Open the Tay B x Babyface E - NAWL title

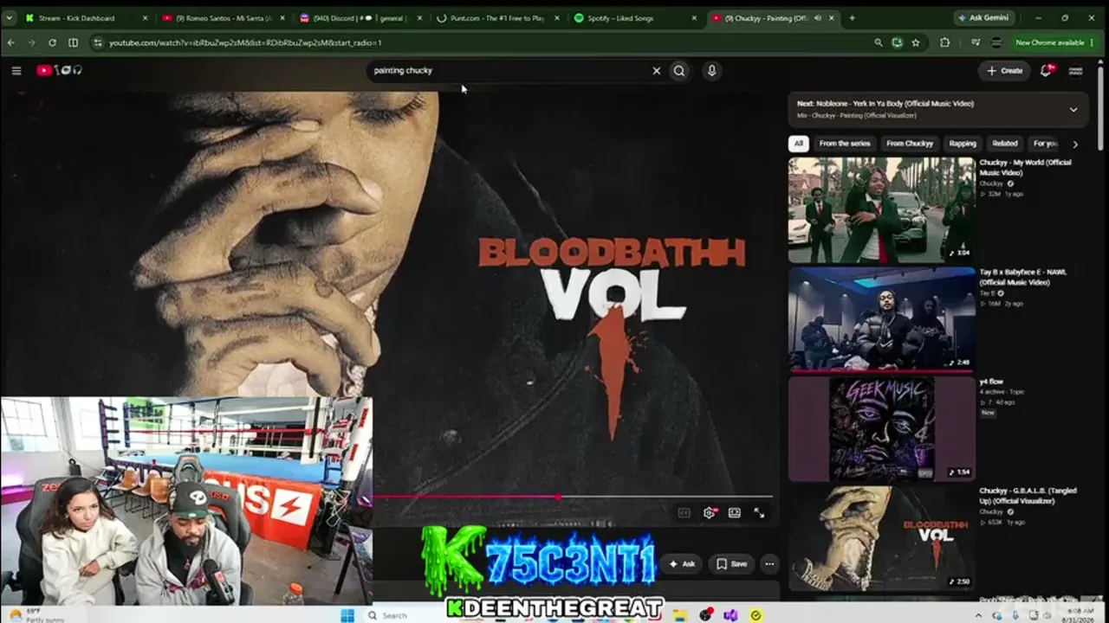(x=1023, y=277)
